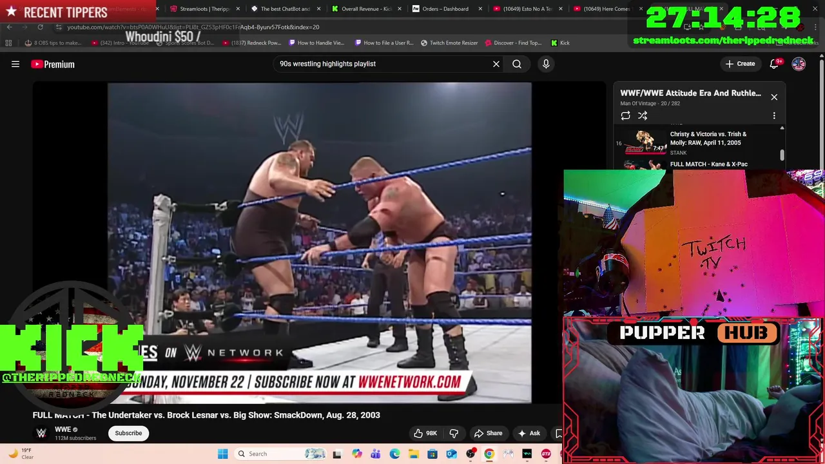
Task: Subscribe to the WWE channel
Action: coord(128,433)
